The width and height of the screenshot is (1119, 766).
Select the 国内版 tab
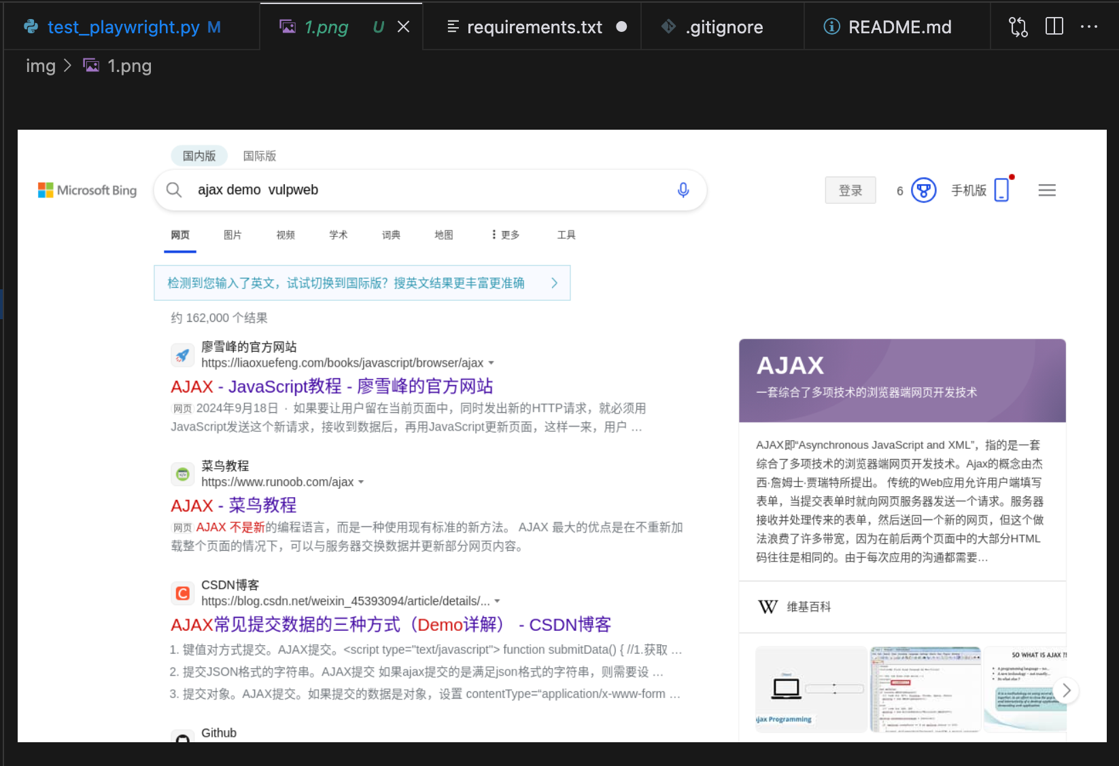point(199,156)
